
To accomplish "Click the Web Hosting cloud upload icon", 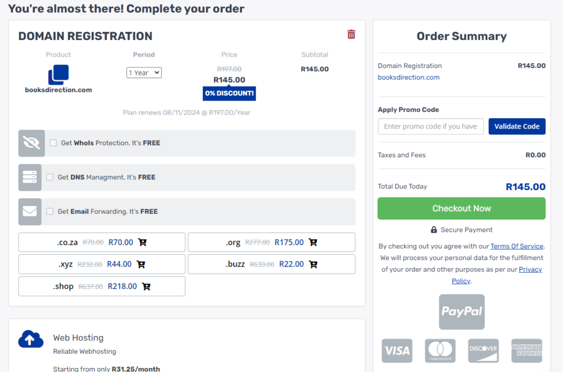I will (31, 340).
